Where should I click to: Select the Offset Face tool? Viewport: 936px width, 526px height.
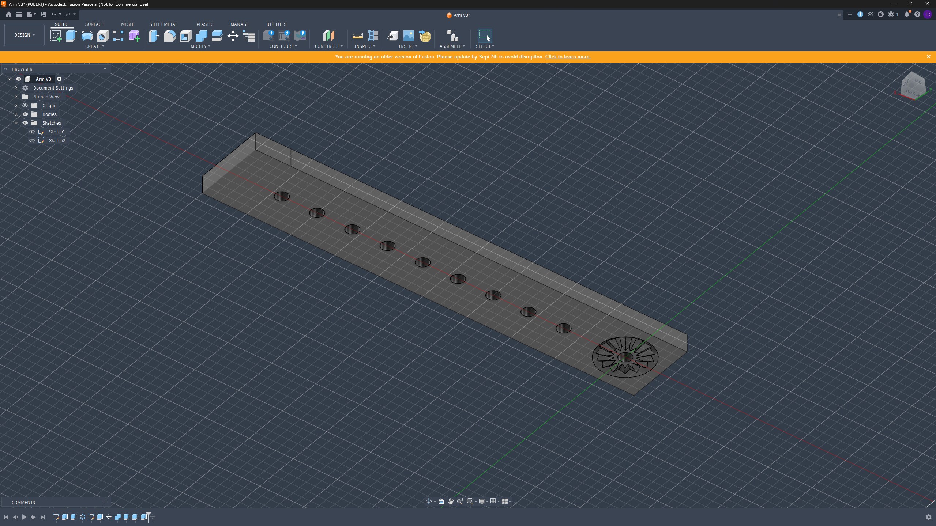pos(217,36)
